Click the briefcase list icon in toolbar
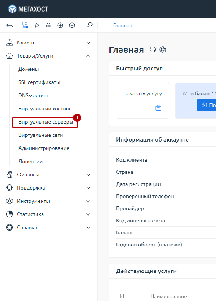Image resolution: width=216 pixels, height=301 pixels. click(48, 26)
